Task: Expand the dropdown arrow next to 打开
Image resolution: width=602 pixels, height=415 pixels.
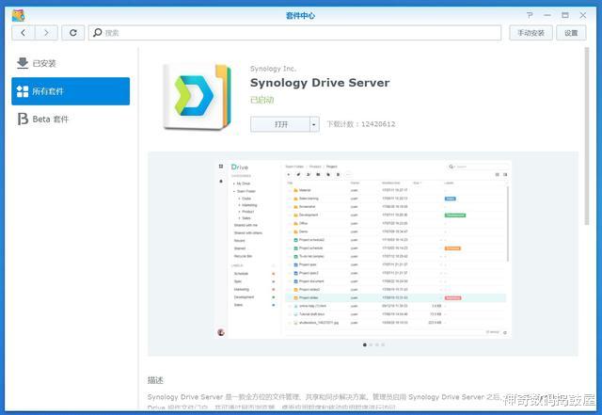Action: point(314,124)
